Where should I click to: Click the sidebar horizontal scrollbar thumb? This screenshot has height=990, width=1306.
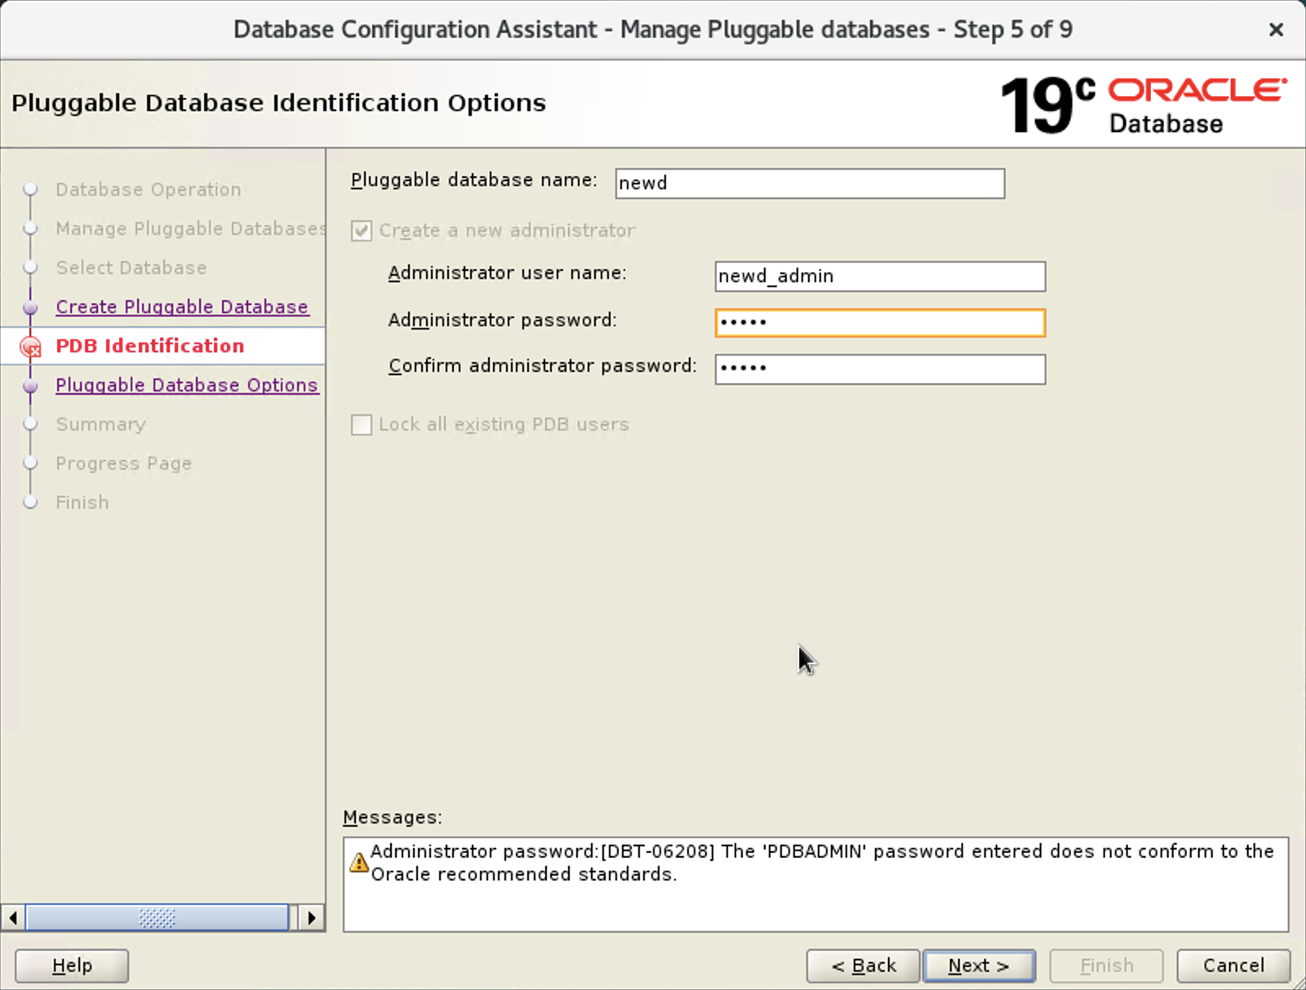click(x=157, y=918)
